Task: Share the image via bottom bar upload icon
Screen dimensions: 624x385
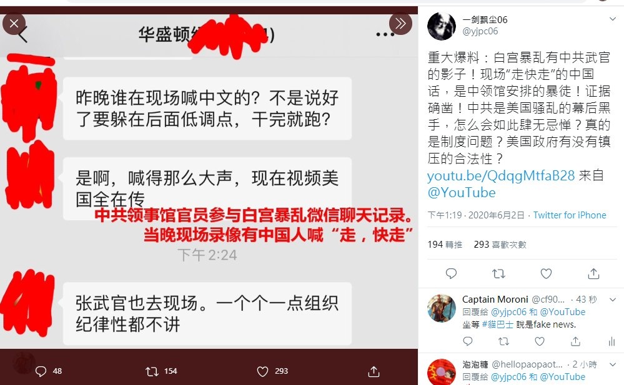Action: point(374,371)
